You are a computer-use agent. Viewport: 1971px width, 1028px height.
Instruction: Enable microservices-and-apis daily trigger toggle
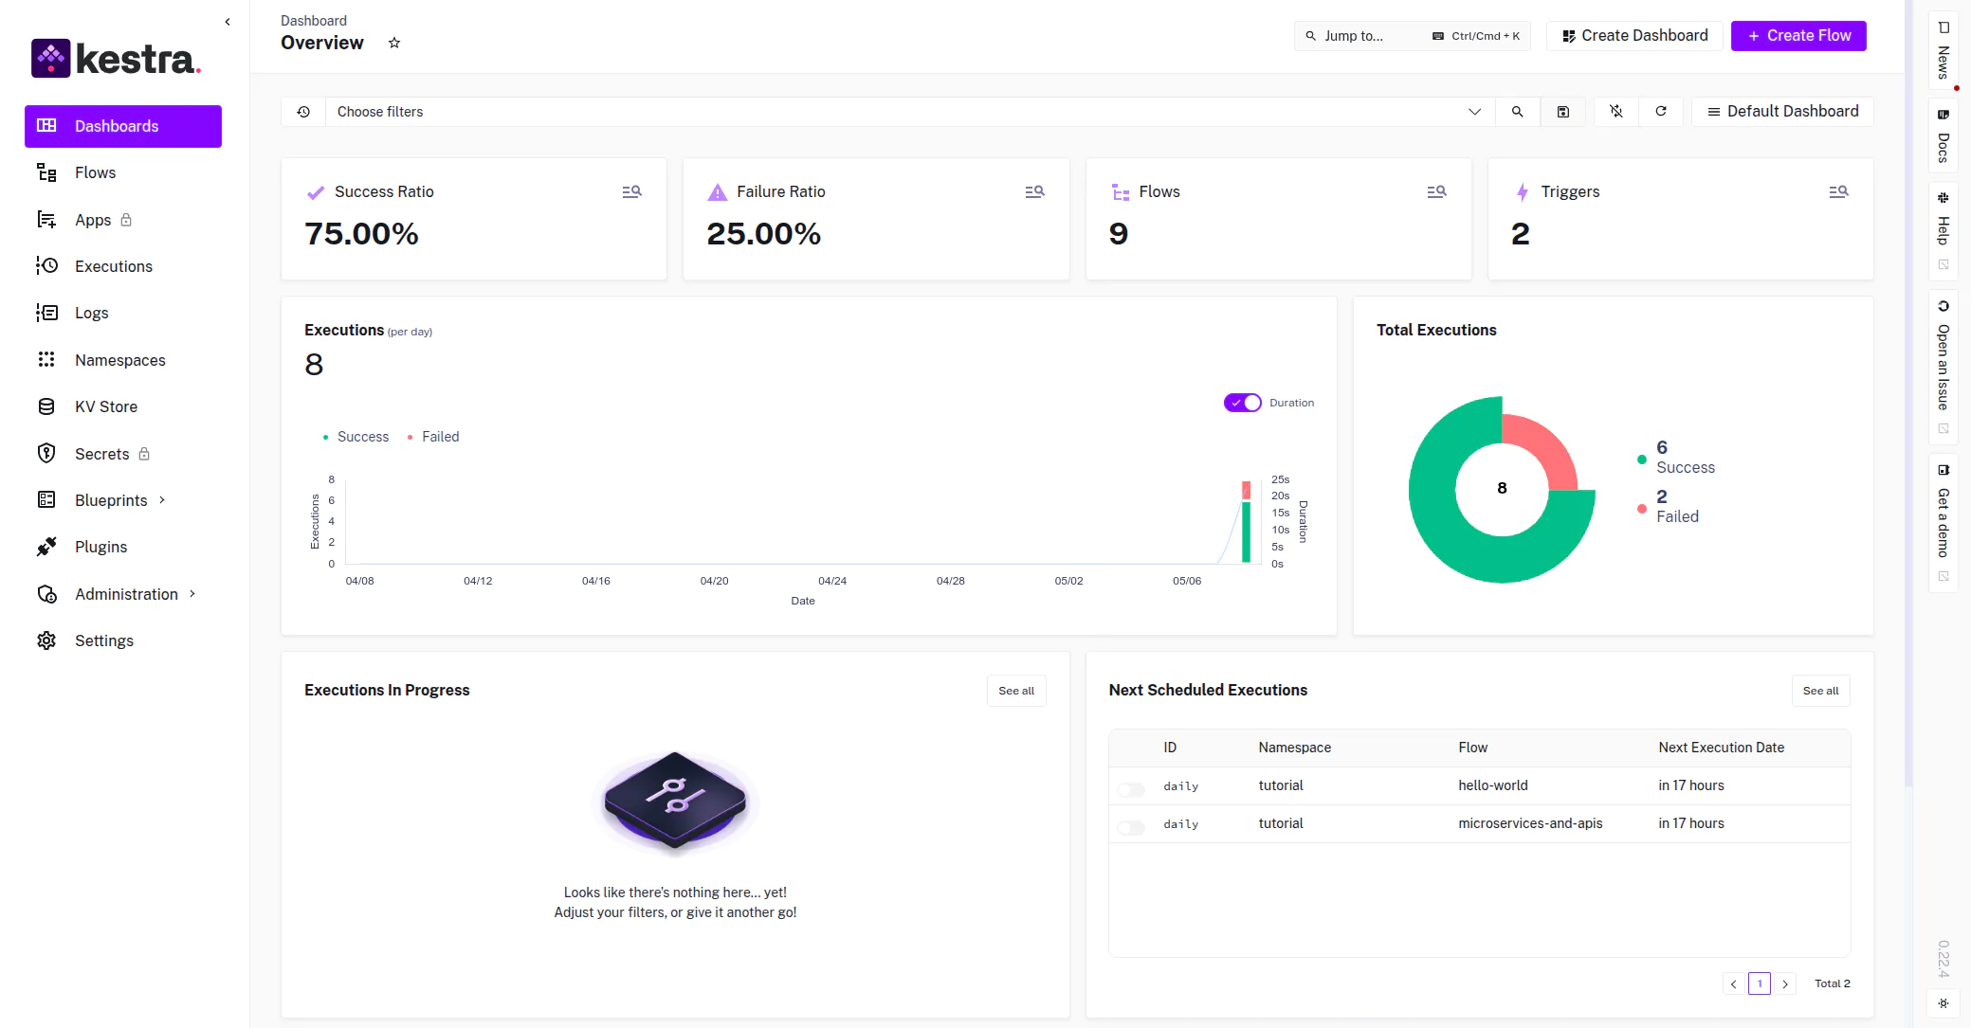tap(1131, 827)
